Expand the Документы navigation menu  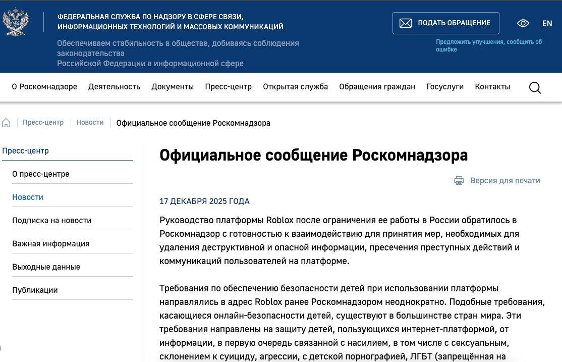(173, 87)
